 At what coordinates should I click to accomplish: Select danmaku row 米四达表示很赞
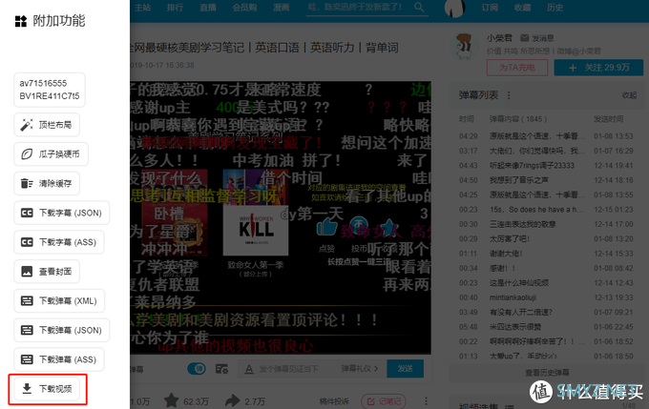[546, 327]
